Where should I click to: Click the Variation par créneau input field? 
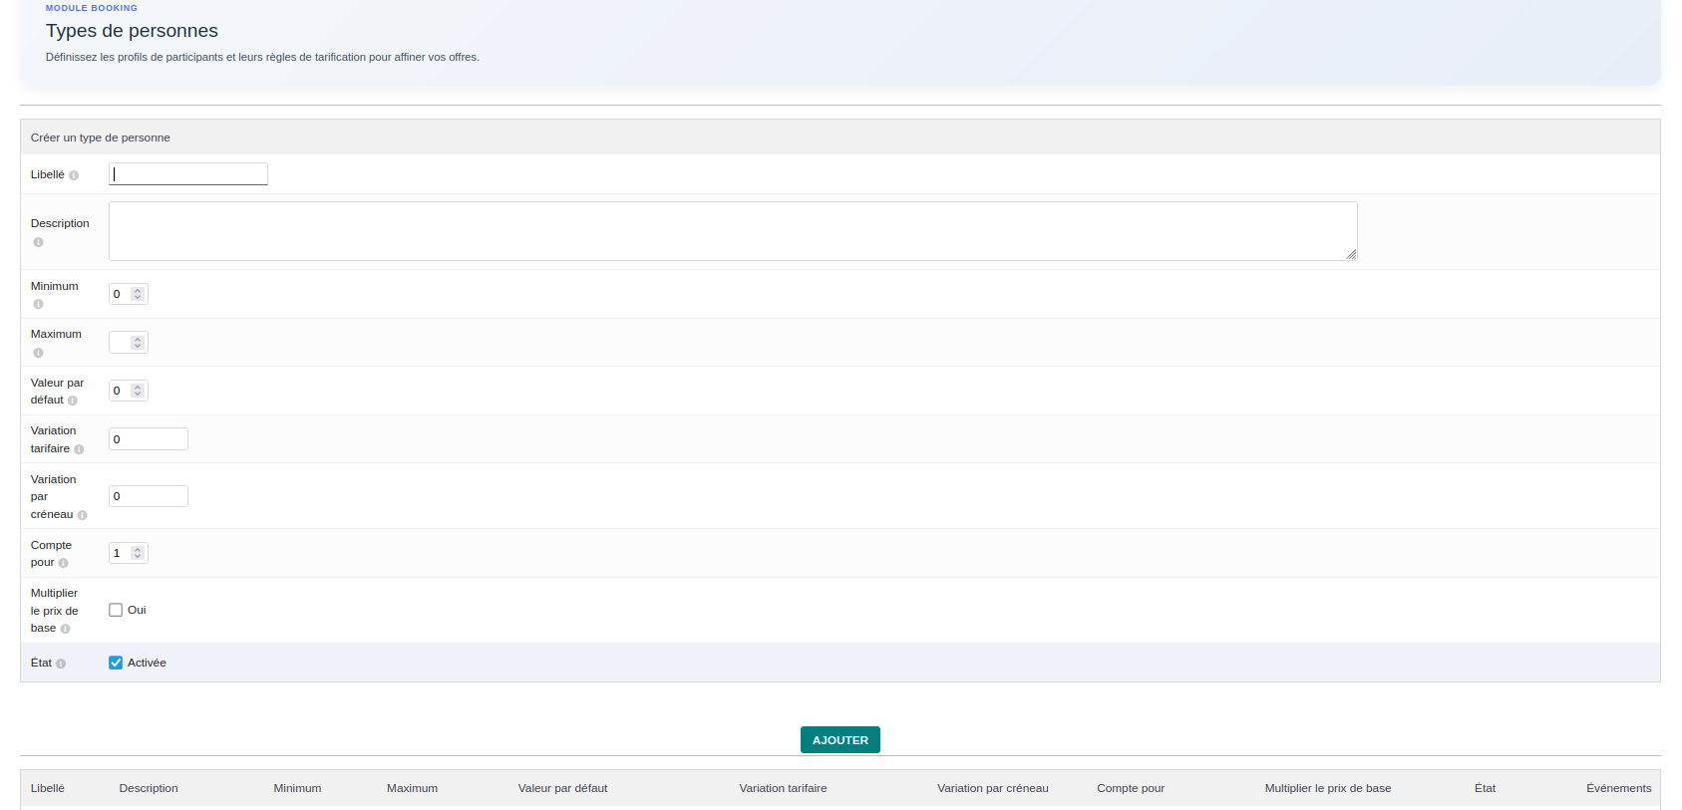(149, 496)
